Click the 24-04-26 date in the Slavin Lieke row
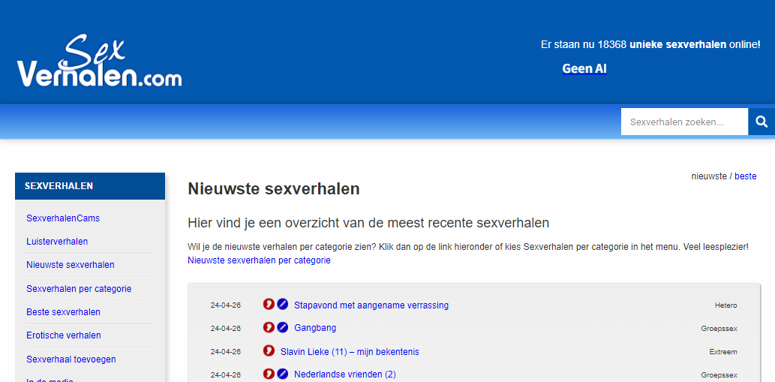The height and width of the screenshot is (382, 775). click(x=225, y=352)
